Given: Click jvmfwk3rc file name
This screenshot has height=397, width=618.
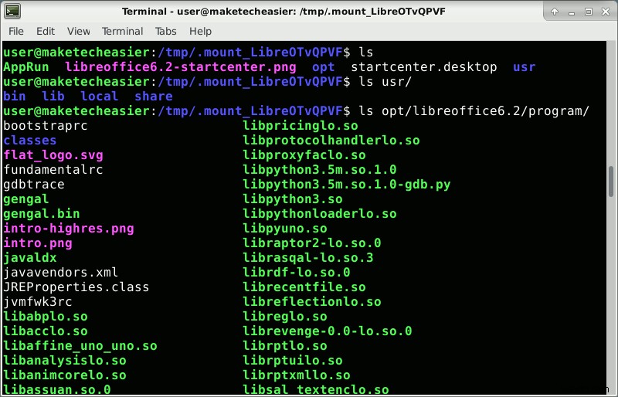Looking at the screenshot, I should pyautogui.click(x=38, y=301).
